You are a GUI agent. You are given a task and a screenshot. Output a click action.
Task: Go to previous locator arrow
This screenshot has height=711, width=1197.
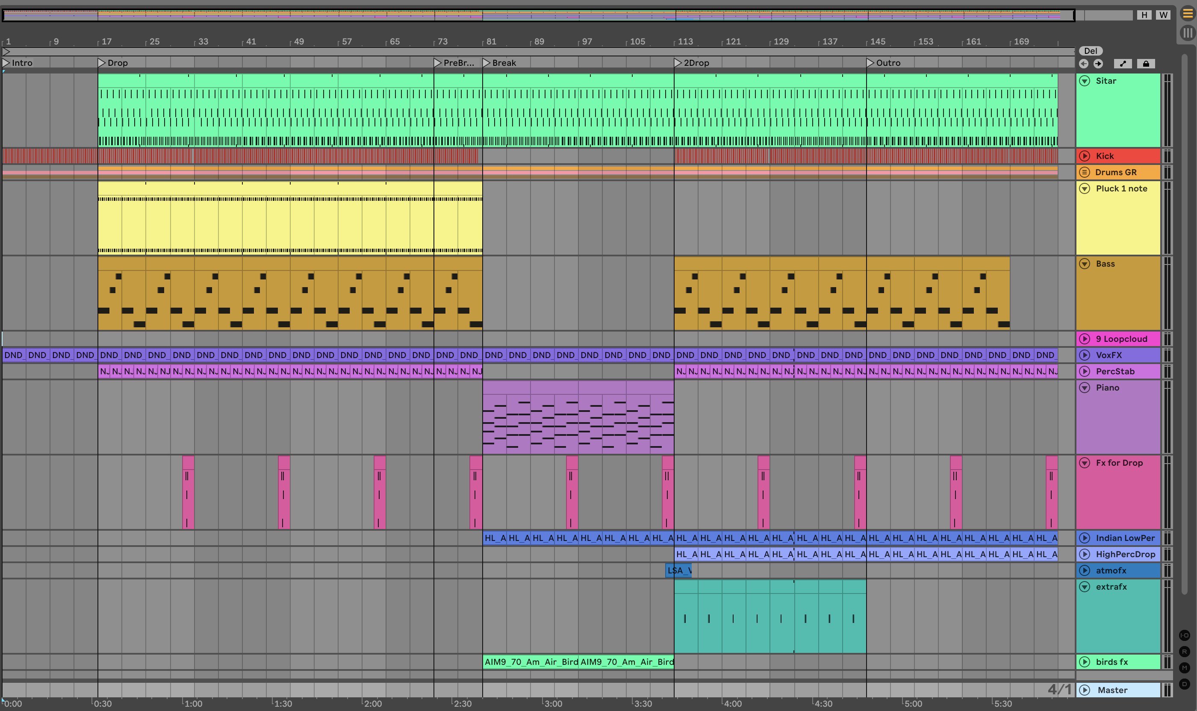click(x=1083, y=64)
